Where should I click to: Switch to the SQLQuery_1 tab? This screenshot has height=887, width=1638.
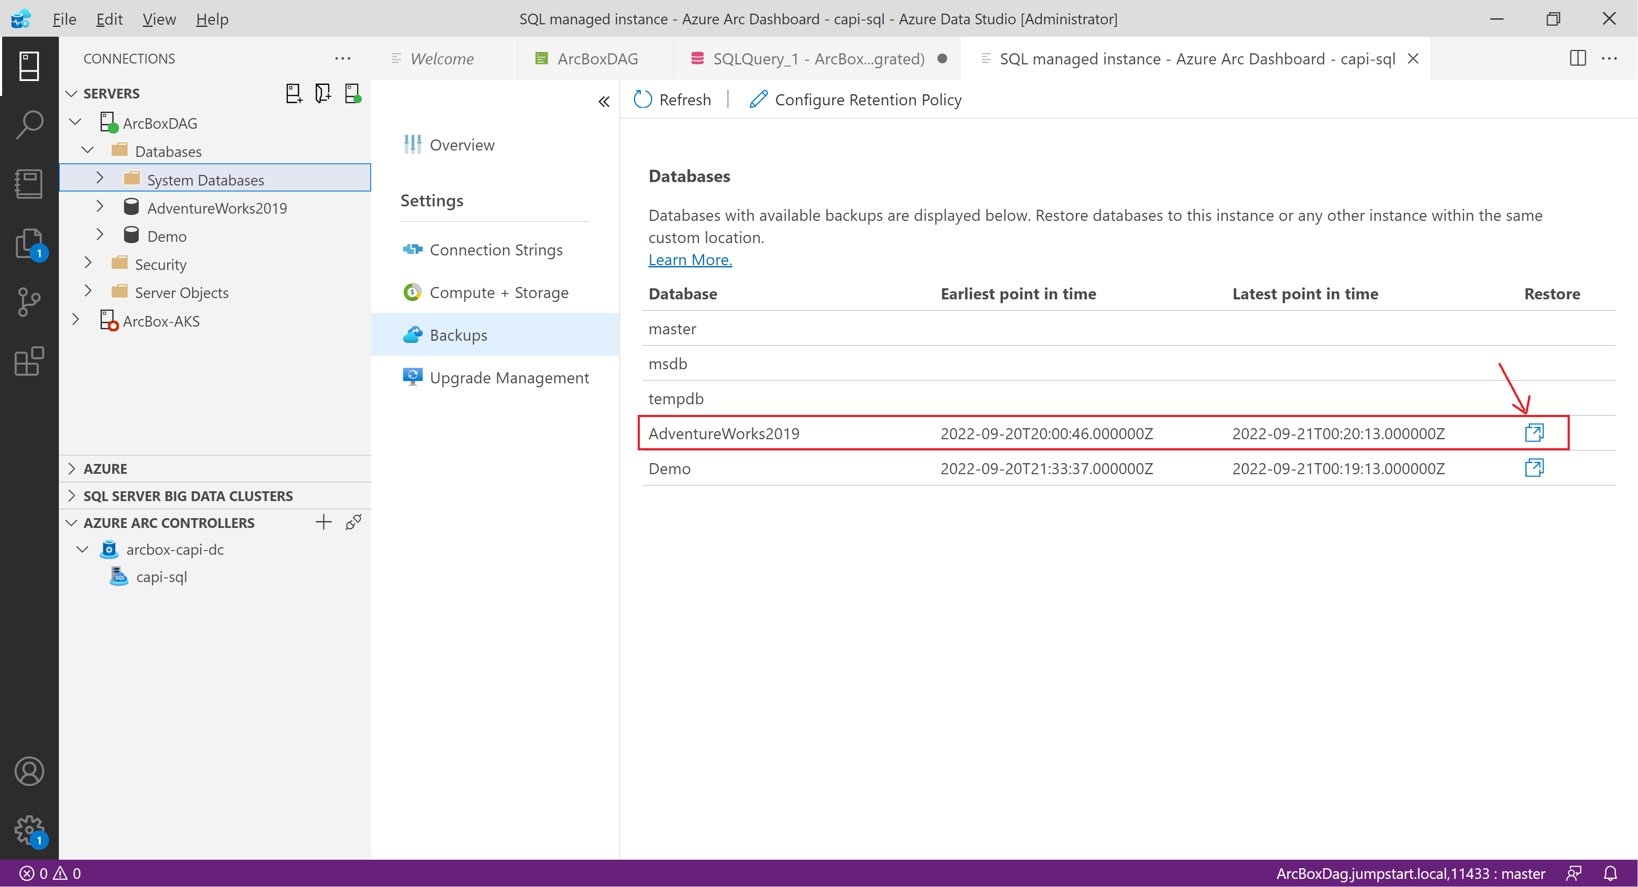tap(817, 58)
